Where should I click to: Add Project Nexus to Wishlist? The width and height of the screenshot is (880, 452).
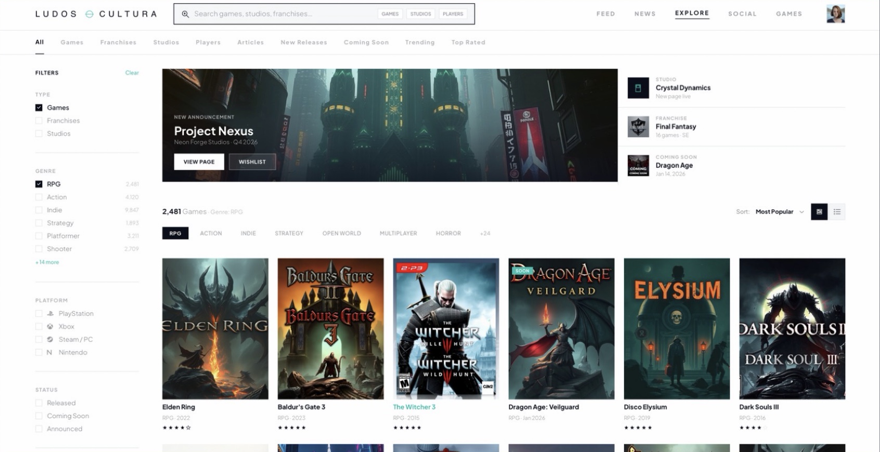coord(252,162)
